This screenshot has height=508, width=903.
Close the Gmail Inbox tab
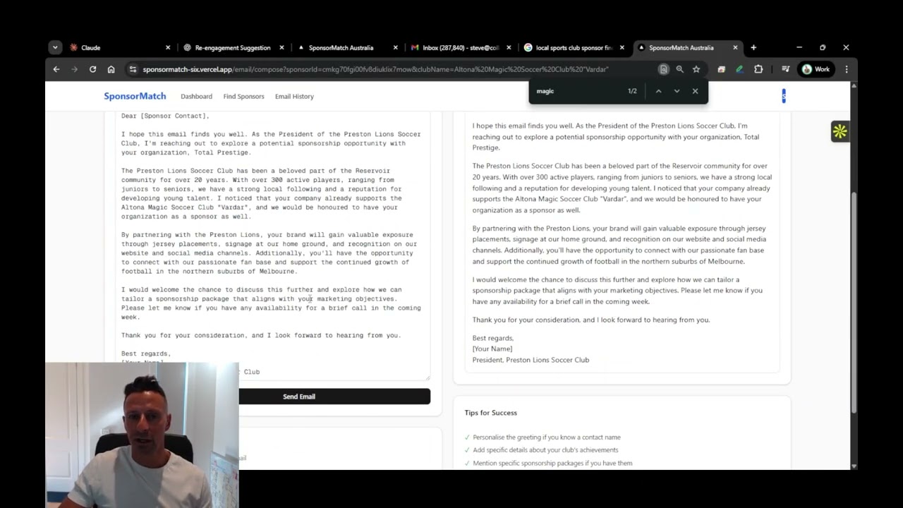coord(509,48)
